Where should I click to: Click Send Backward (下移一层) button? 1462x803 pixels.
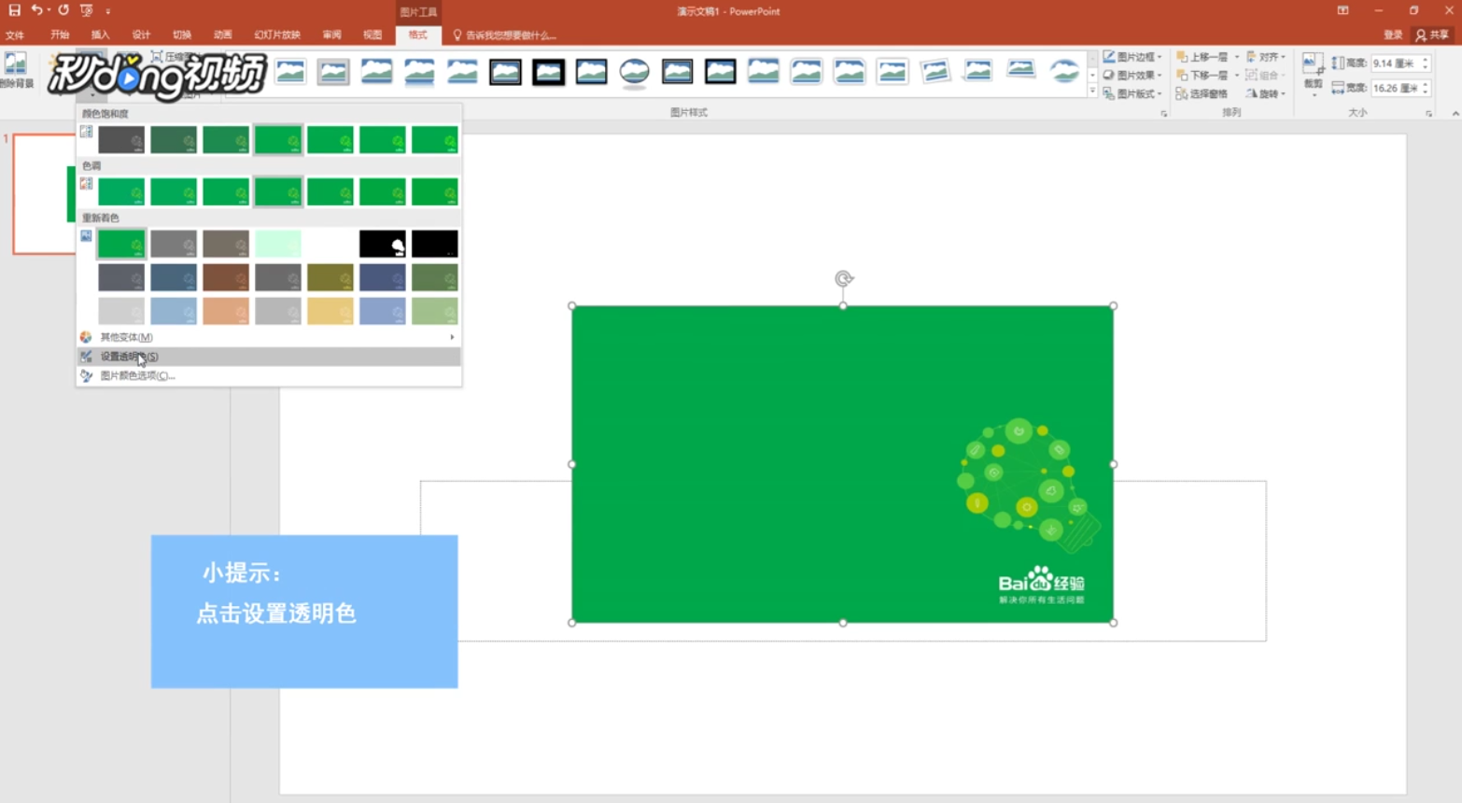click(x=1202, y=76)
